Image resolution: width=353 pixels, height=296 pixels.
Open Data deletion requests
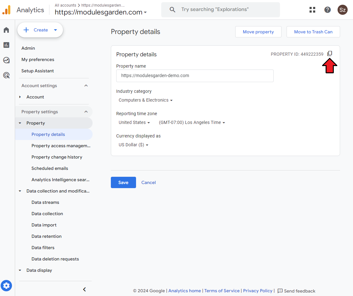tap(55, 259)
